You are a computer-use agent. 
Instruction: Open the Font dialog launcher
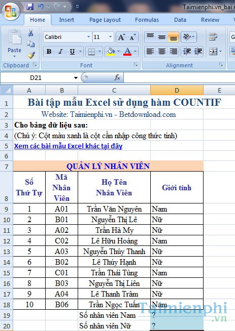point(136,65)
